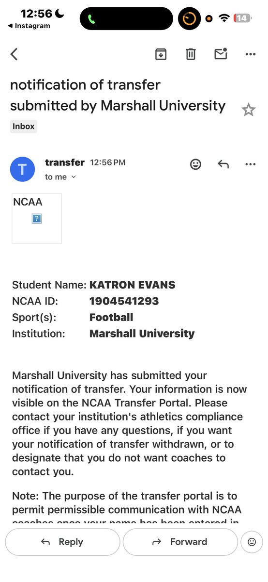Star the notification of transfer email
The width and height of the screenshot is (268, 582).
click(x=248, y=110)
